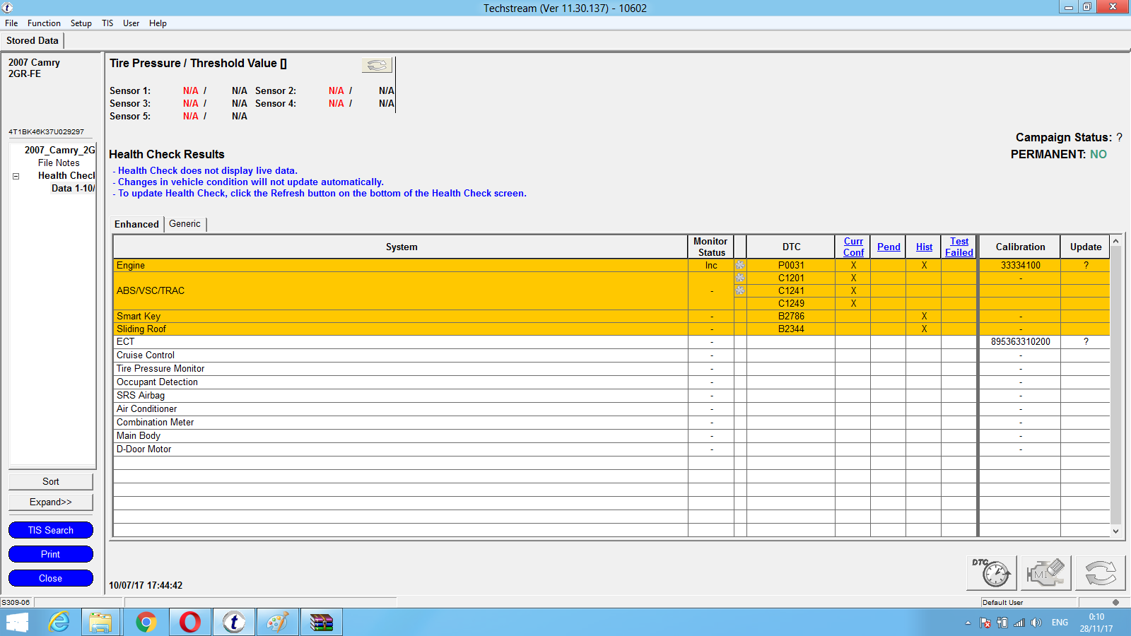Open the Function menu
This screenshot has width=1131, height=636.
(x=44, y=23)
